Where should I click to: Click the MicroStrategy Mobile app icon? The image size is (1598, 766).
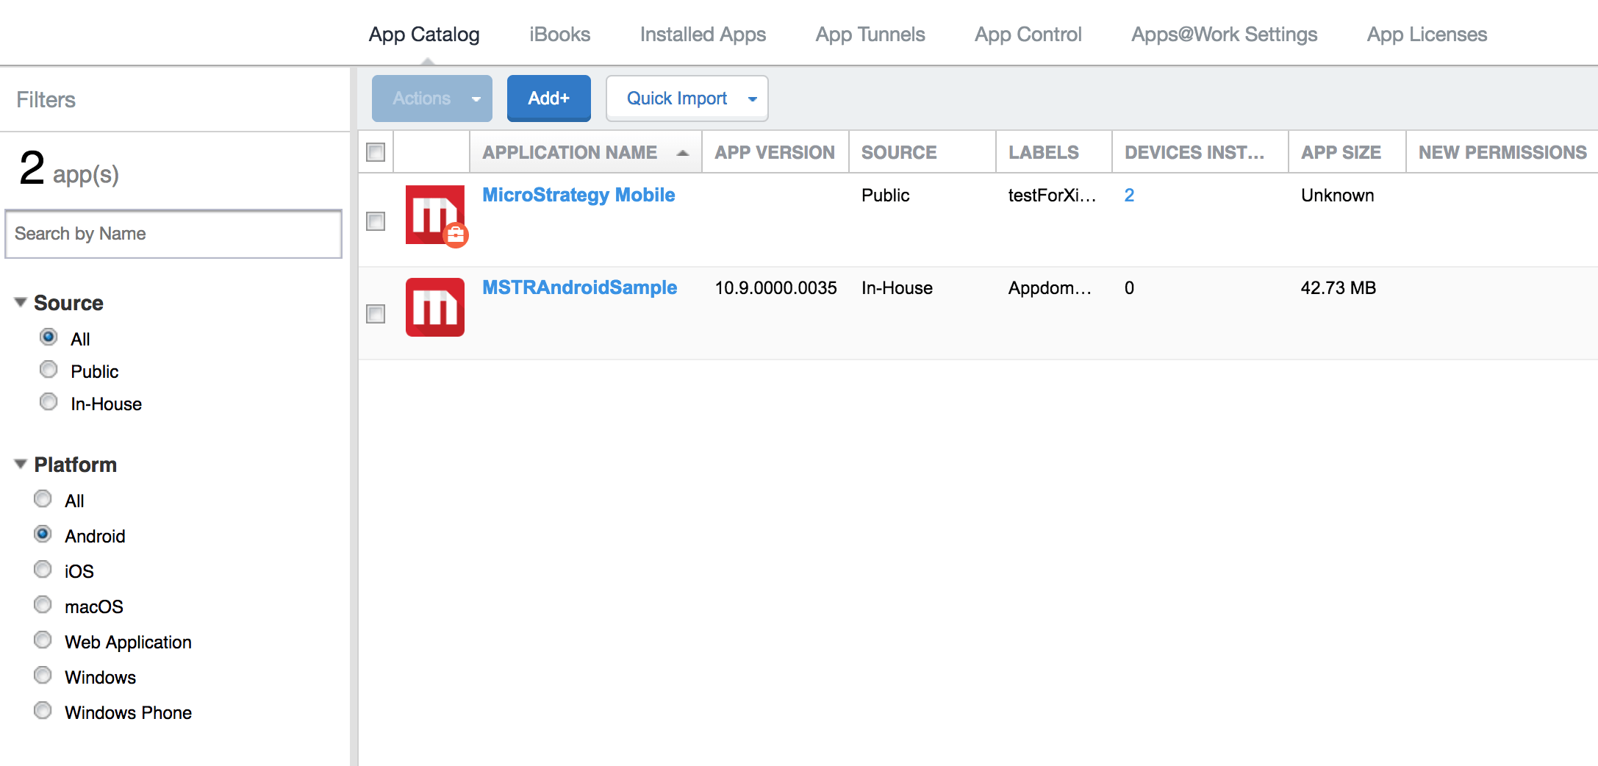tap(435, 215)
